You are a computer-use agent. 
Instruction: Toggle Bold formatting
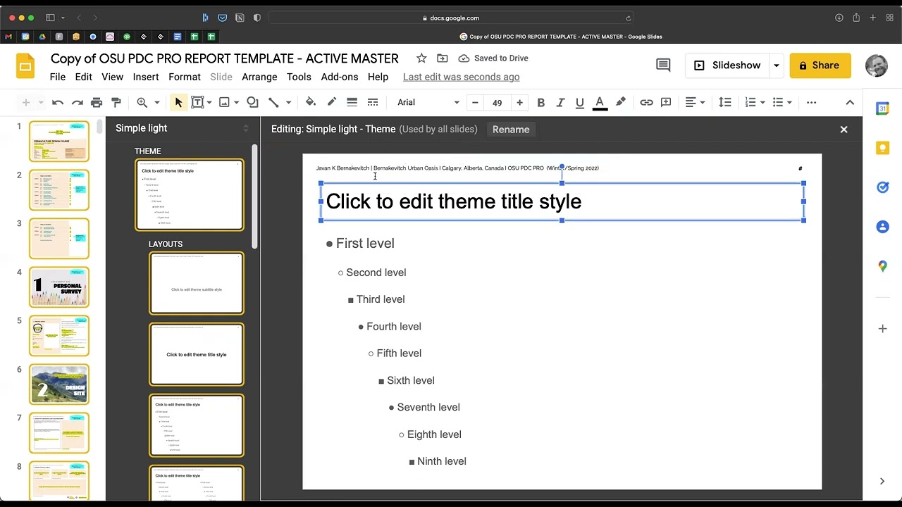(x=540, y=103)
